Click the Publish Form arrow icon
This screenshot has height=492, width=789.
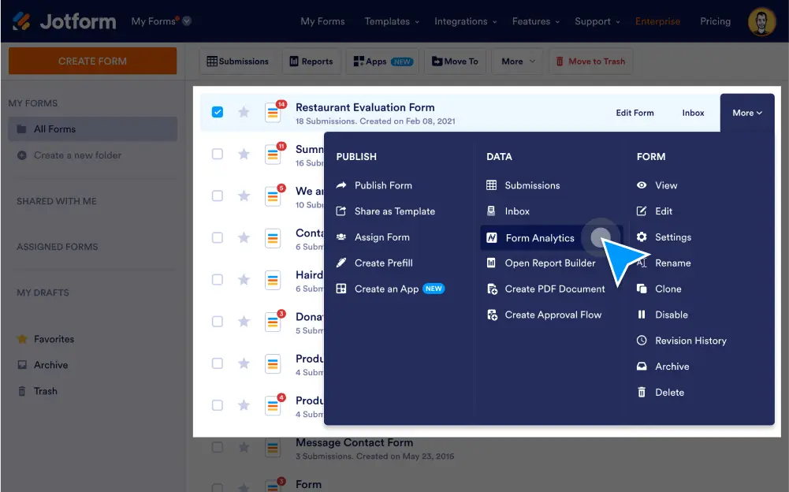pyautogui.click(x=341, y=185)
